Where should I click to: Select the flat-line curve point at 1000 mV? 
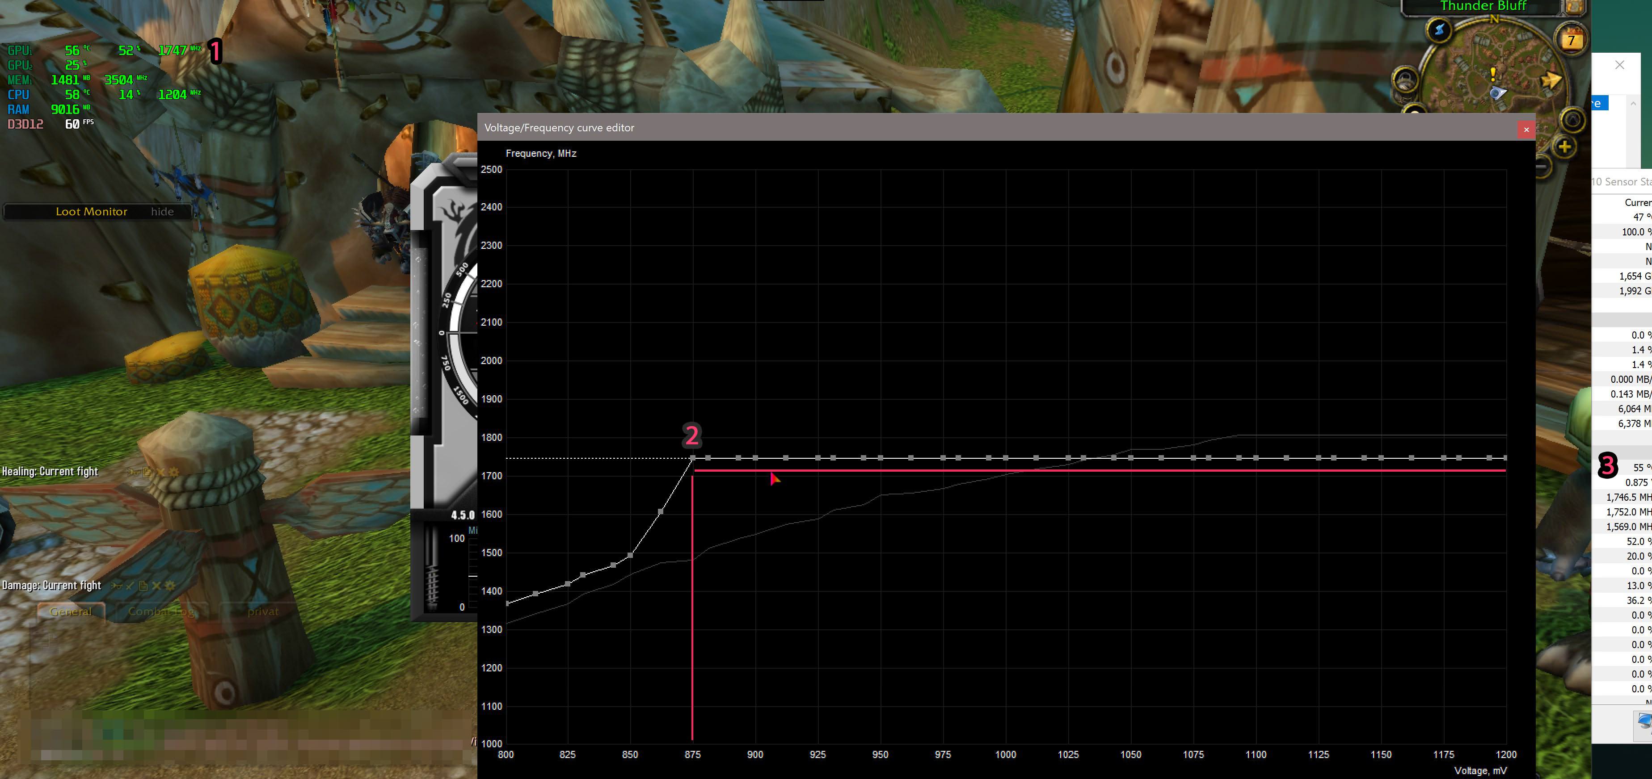click(x=1006, y=458)
